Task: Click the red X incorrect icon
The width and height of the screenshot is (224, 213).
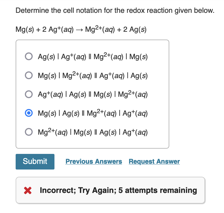Action: tap(28, 190)
